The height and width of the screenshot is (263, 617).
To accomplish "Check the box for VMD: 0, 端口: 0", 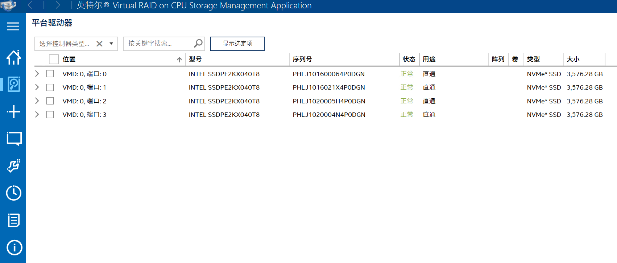I will tap(50, 74).
